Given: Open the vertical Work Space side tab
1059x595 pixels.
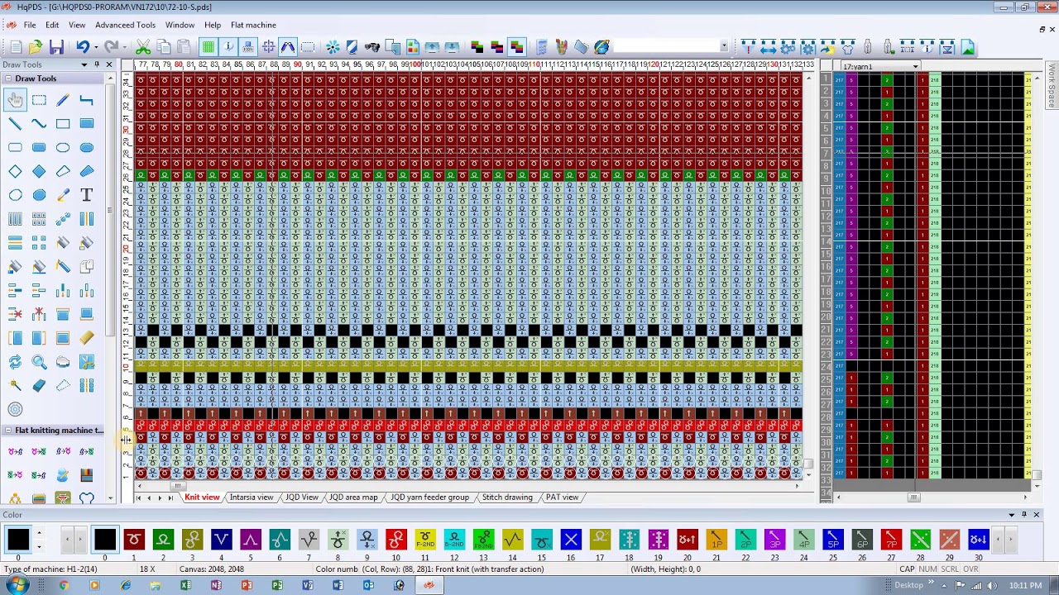Looking at the screenshot, I should click(x=1052, y=86).
